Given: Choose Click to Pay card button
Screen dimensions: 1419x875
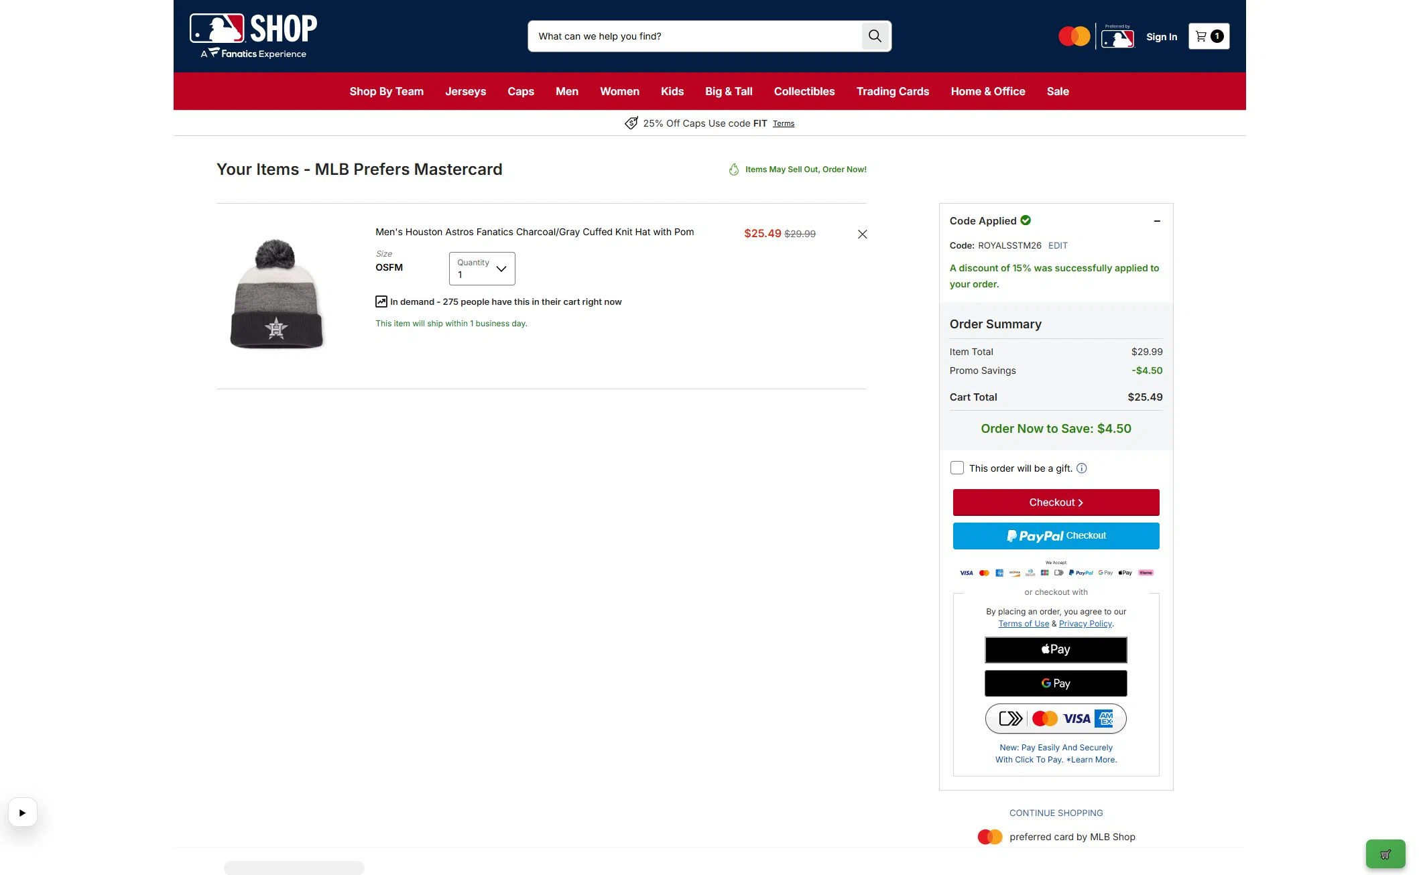Looking at the screenshot, I should pos(1056,719).
